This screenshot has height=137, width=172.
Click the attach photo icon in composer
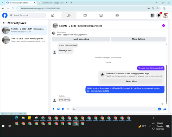pyautogui.click(x=58, y=109)
